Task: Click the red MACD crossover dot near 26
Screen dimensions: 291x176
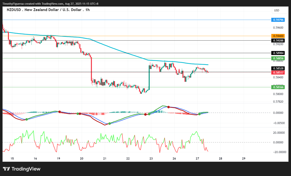Action: (x=169, y=107)
